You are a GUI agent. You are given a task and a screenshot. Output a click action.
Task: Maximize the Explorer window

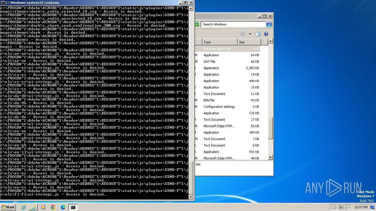(x=265, y=16)
